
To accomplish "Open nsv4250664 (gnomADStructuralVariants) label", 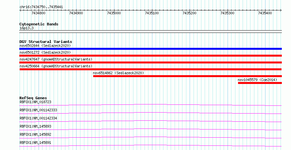I will click(56, 66).
